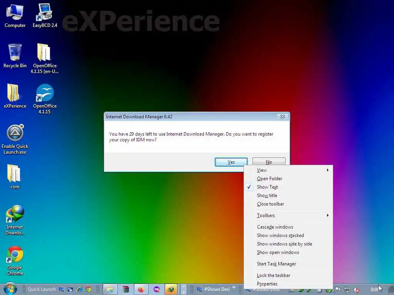This screenshot has height=295, width=394.
Task: Close the Internet Download Manager 6.42 dialog
Action: (282, 117)
